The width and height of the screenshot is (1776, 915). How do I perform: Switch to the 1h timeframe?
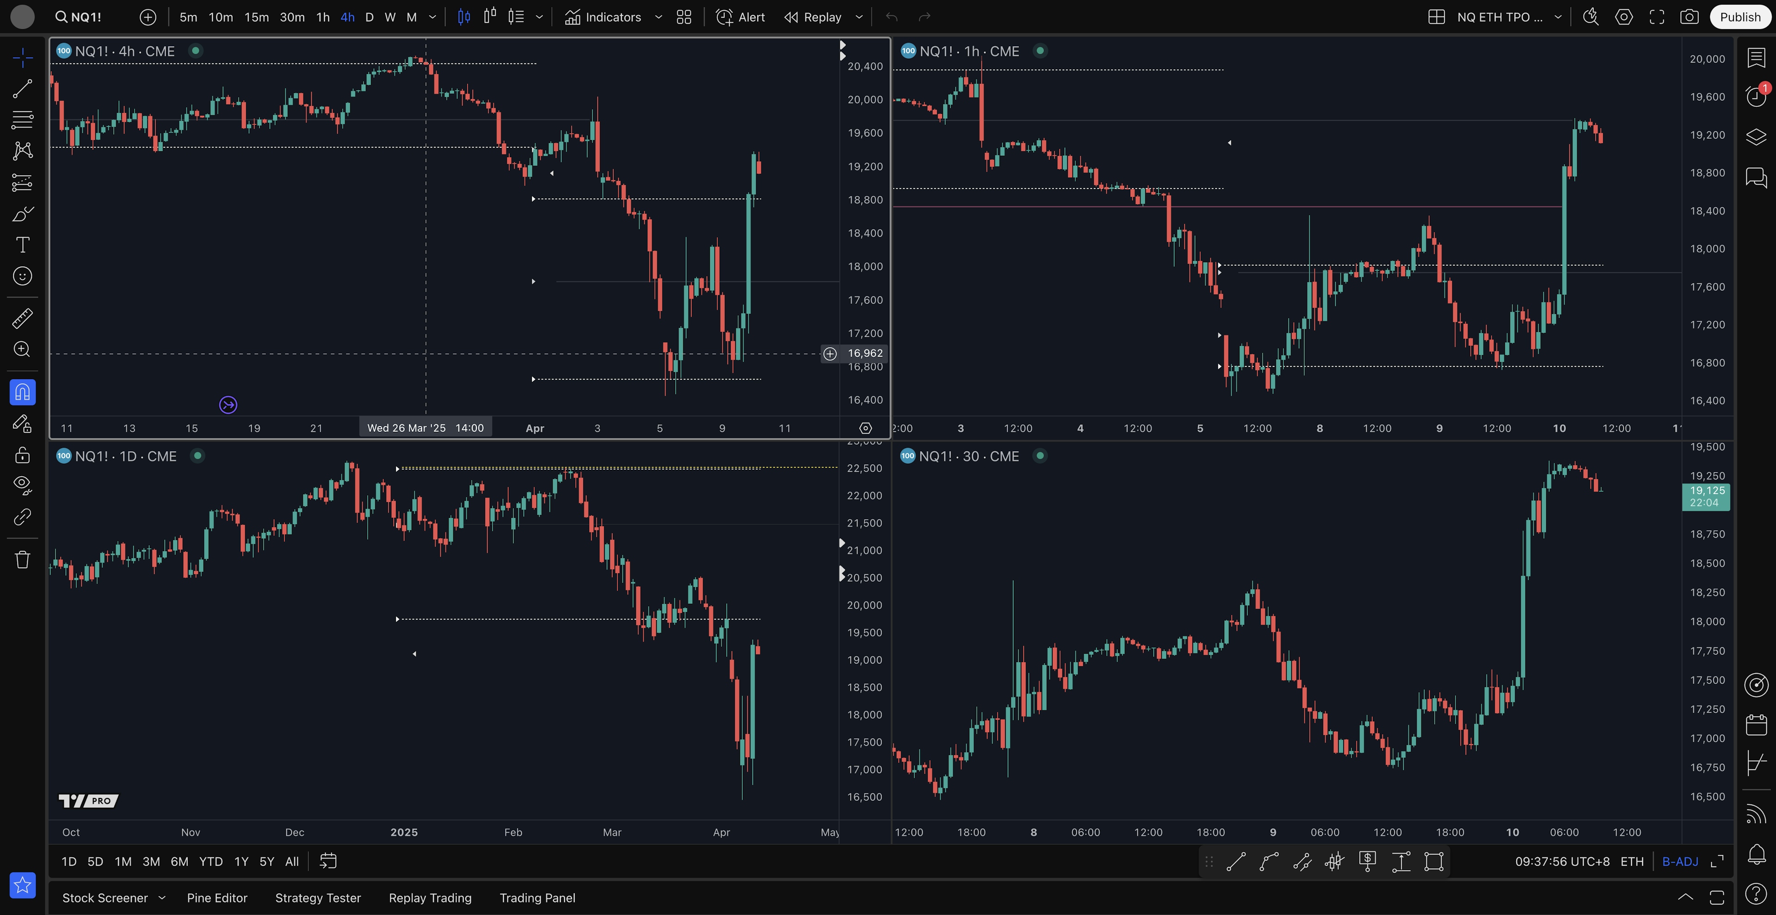323,17
